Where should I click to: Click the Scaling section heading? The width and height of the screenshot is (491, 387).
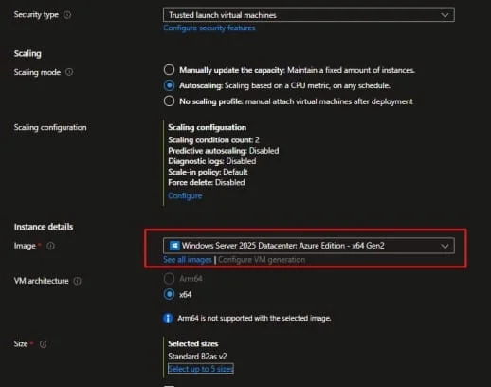(x=27, y=53)
